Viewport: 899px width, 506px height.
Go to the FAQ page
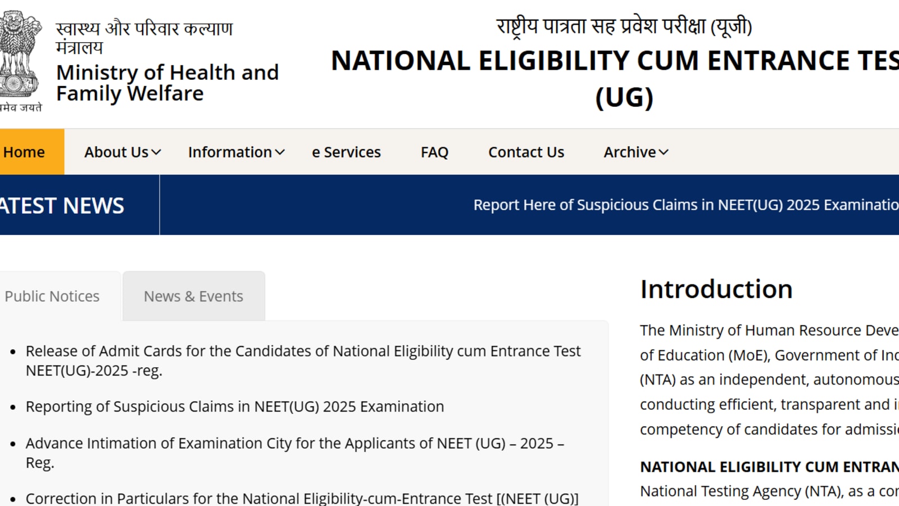[434, 152]
